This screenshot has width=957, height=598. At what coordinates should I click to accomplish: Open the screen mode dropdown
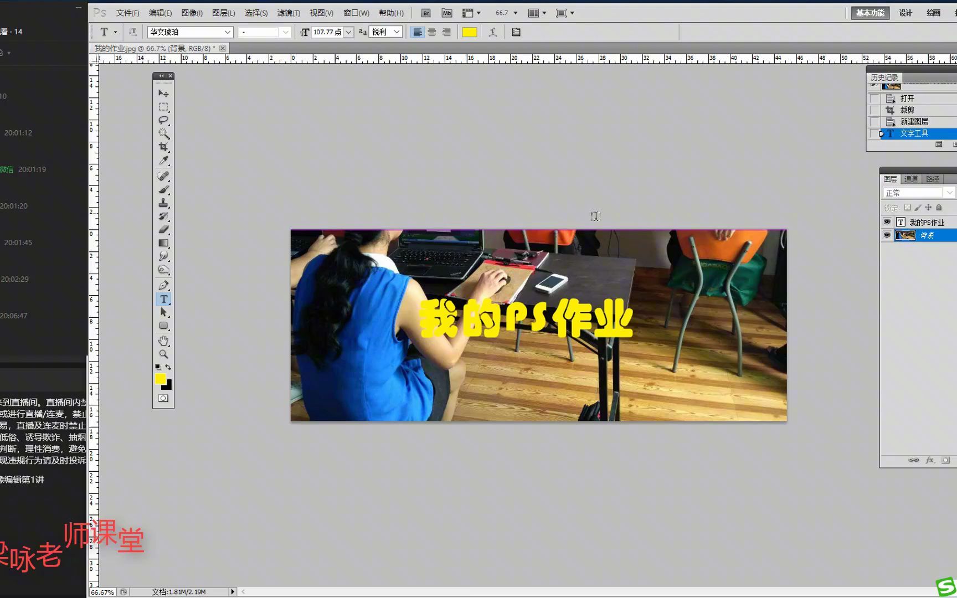coord(565,13)
